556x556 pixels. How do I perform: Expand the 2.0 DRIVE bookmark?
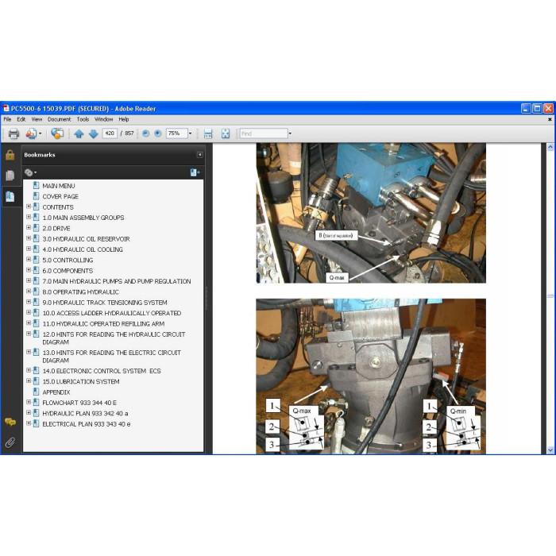tap(29, 228)
